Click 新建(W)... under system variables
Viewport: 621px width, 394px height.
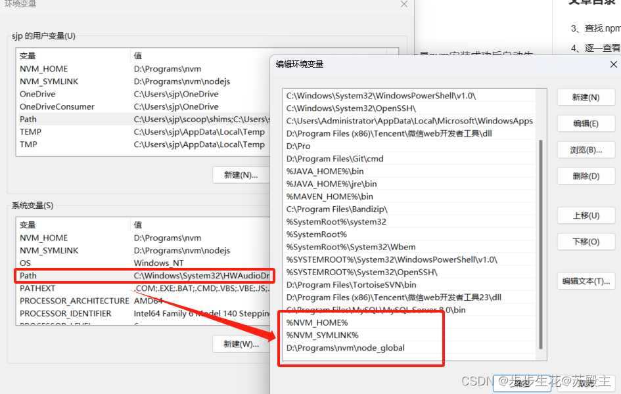[241, 344]
